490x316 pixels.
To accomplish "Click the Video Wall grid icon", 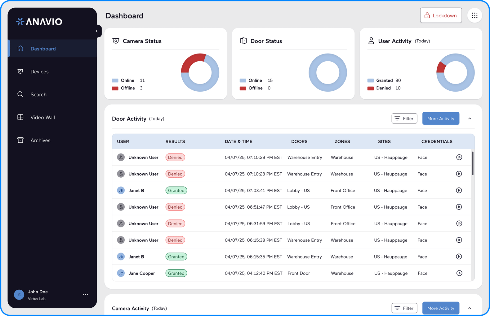I will tap(20, 117).
